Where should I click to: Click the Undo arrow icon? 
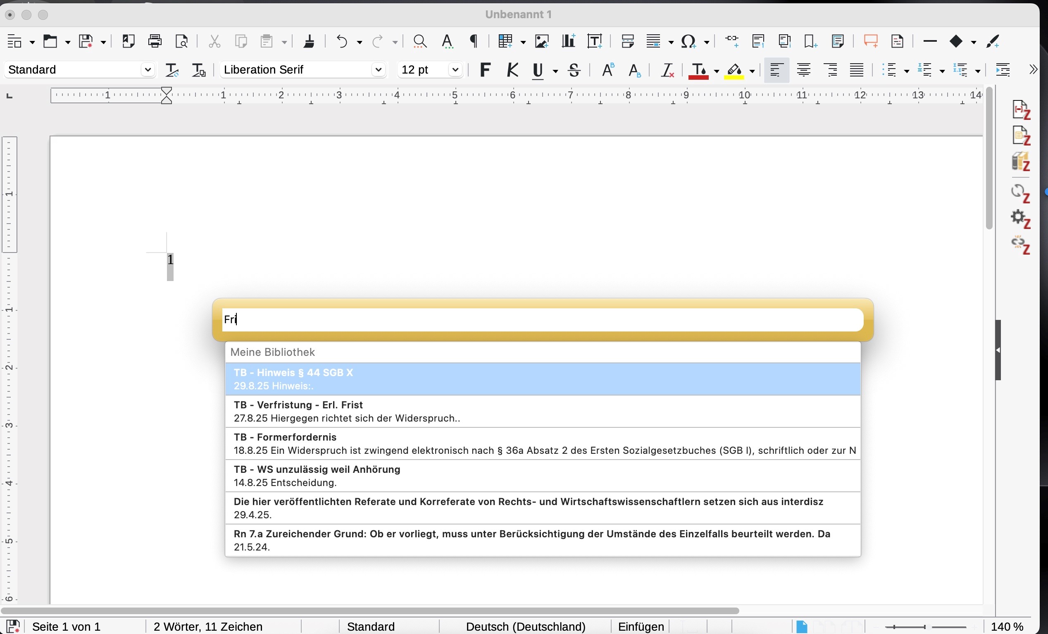point(342,41)
